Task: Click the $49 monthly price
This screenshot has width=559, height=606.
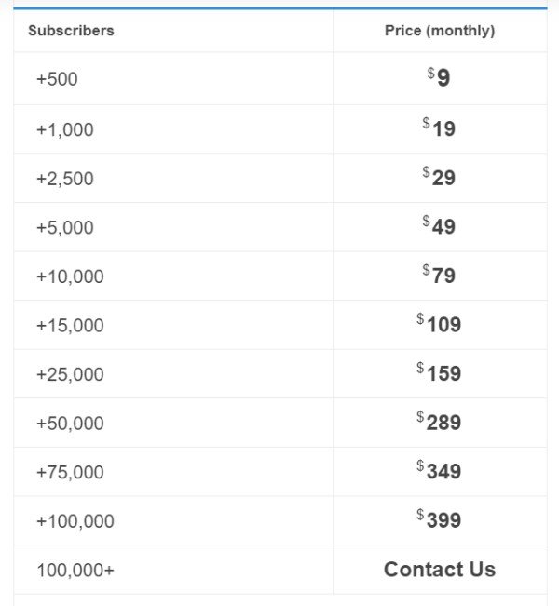Action: click(439, 225)
